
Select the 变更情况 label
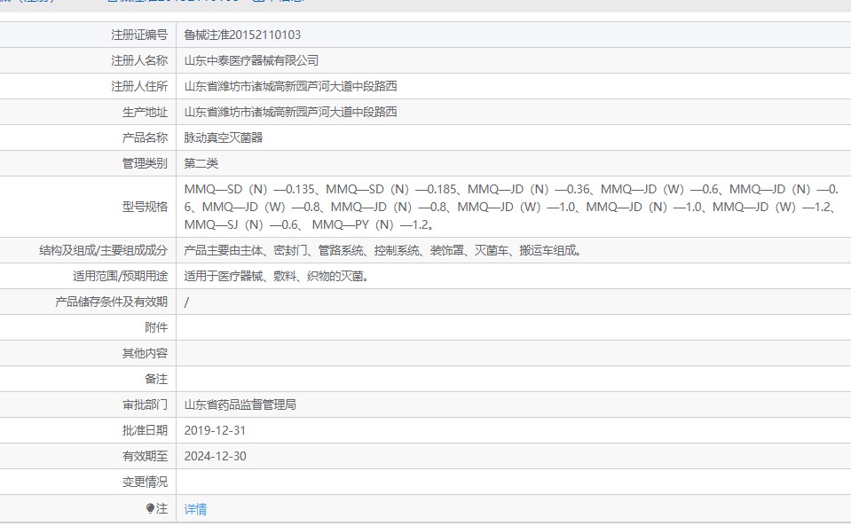[x=145, y=482]
